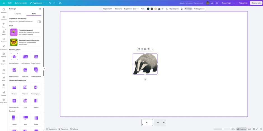Check cloud save status icon
This screenshot has height=131, width=263.
coord(60,3)
